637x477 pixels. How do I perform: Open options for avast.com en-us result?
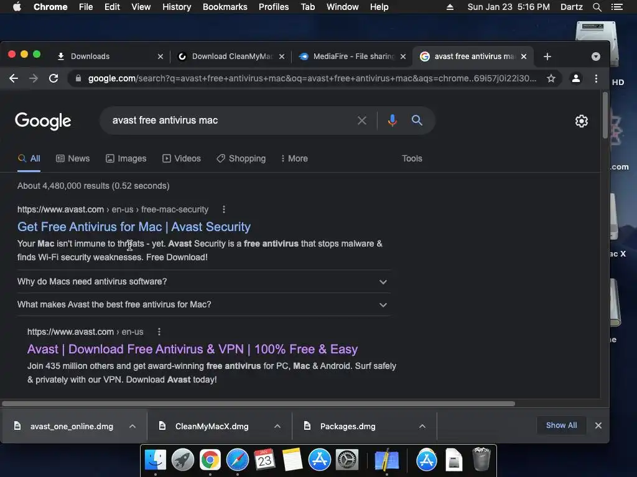click(159, 332)
